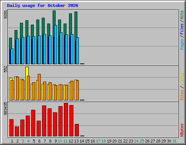The width and height of the screenshot is (186, 145).
Task: Select the orange sites bar for day 13
Action: click(77, 90)
